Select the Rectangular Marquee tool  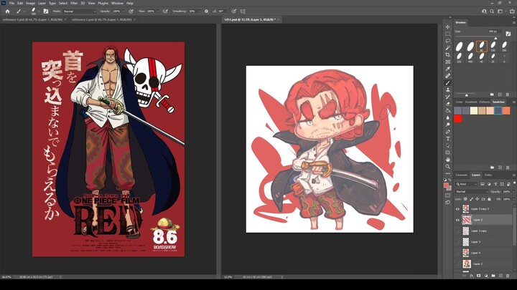(x=448, y=34)
